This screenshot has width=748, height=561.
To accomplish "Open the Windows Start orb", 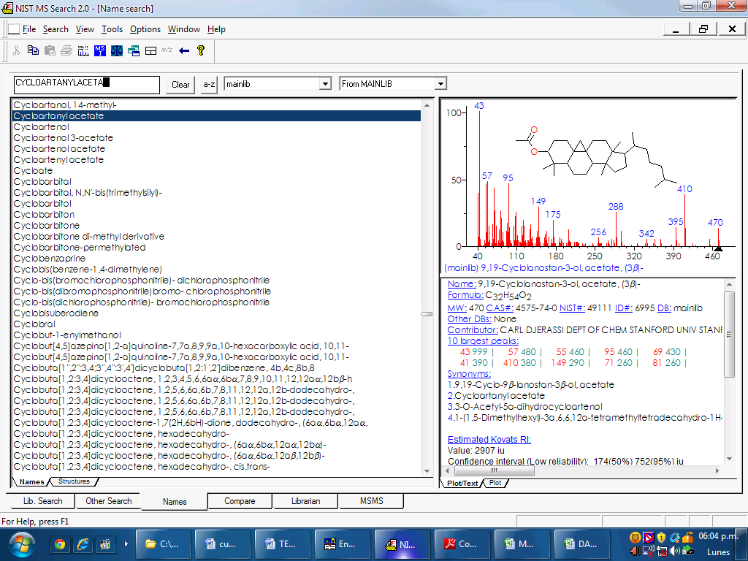I will tap(21, 544).
